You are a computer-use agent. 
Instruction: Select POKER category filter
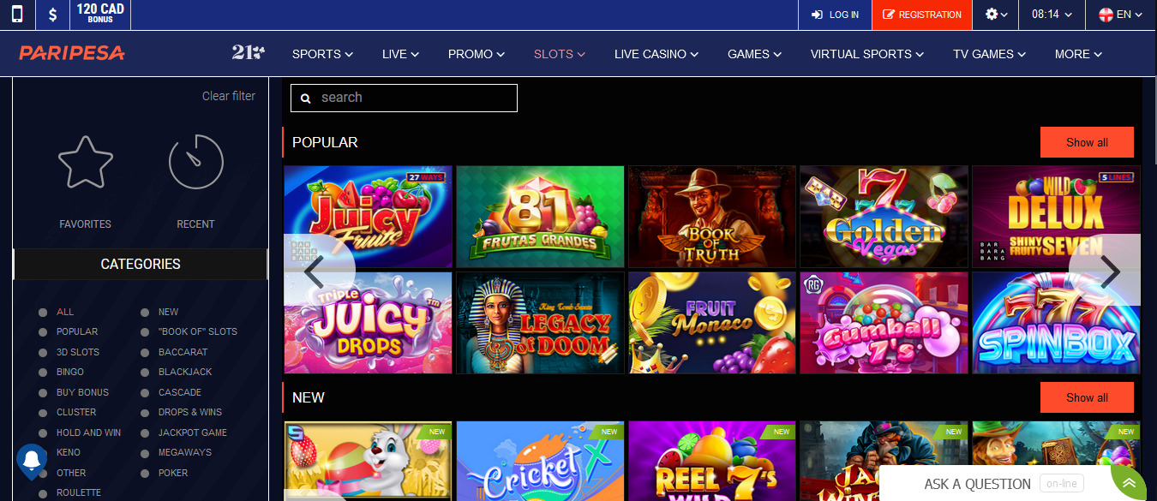point(173,473)
